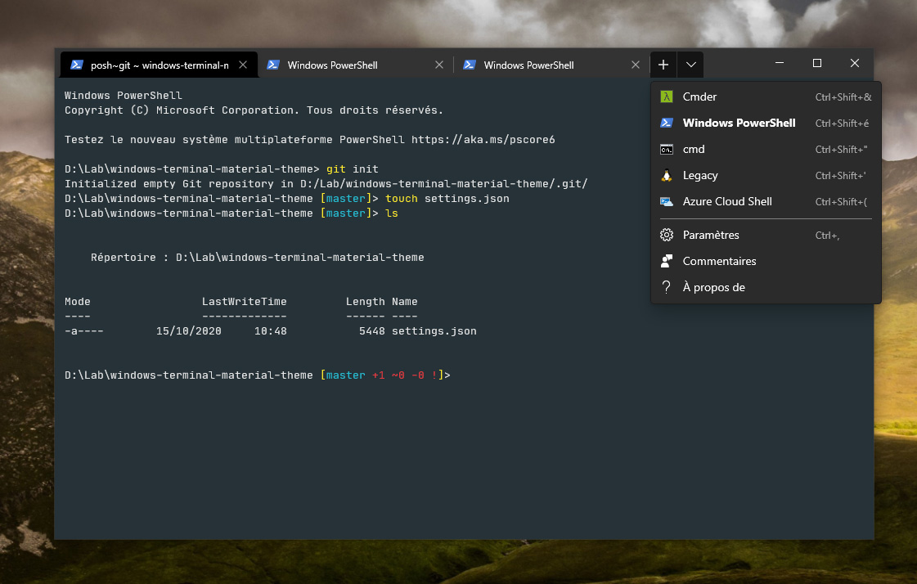Click the 'touch settings.json' command
This screenshot has height=584, width=917.
click(447, 199)
